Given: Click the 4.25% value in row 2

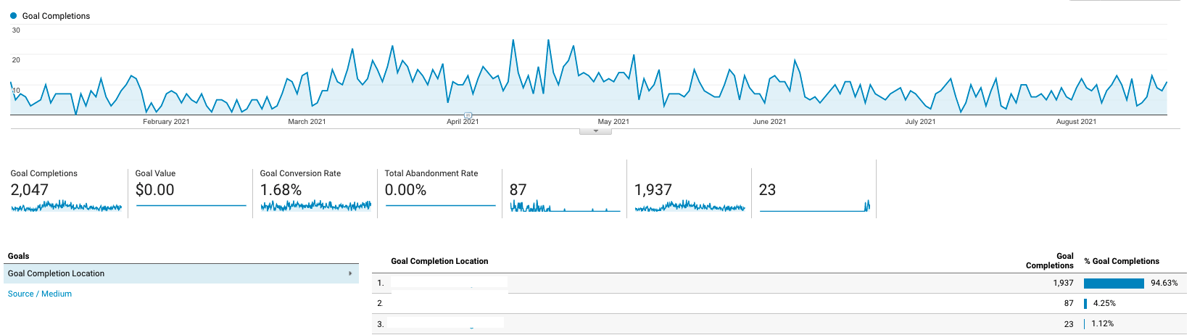Looking at the screenshot, I should click(1104, 303).
